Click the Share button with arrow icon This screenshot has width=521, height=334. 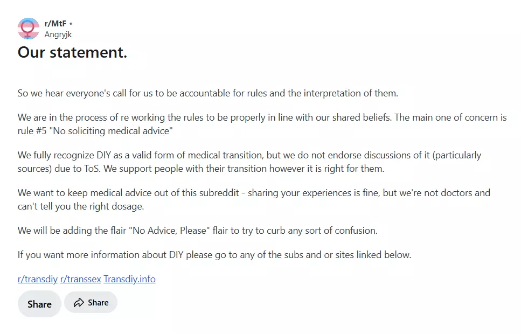[x=91, y=302]
